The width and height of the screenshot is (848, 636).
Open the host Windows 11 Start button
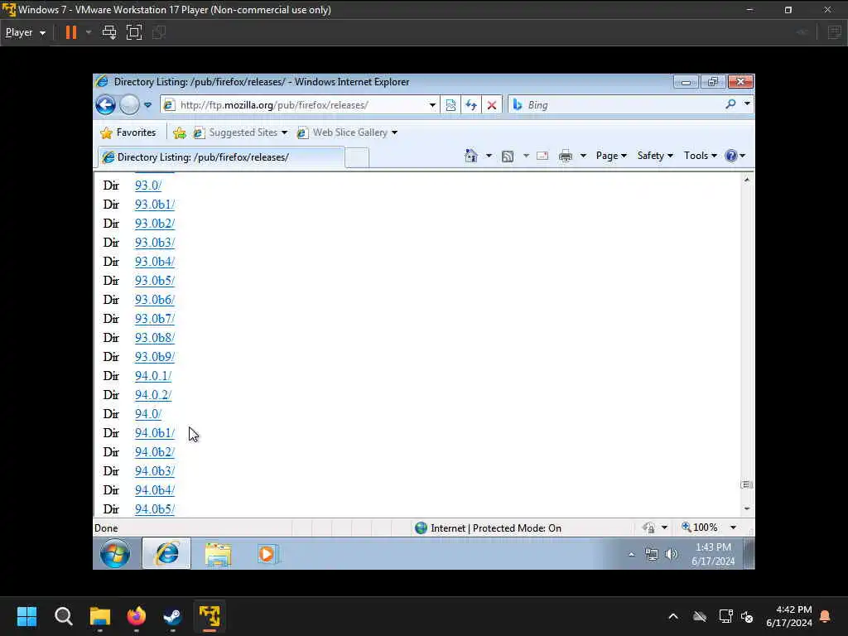coord(26,616)
